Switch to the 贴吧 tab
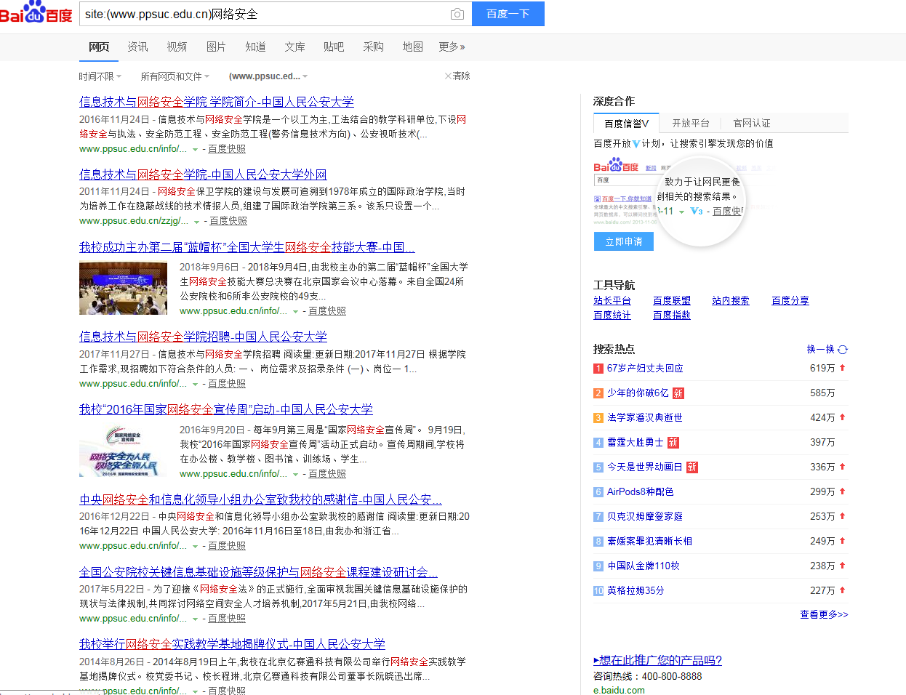The height and width of the screenshot is (695, 906). [x=334, y=47]
